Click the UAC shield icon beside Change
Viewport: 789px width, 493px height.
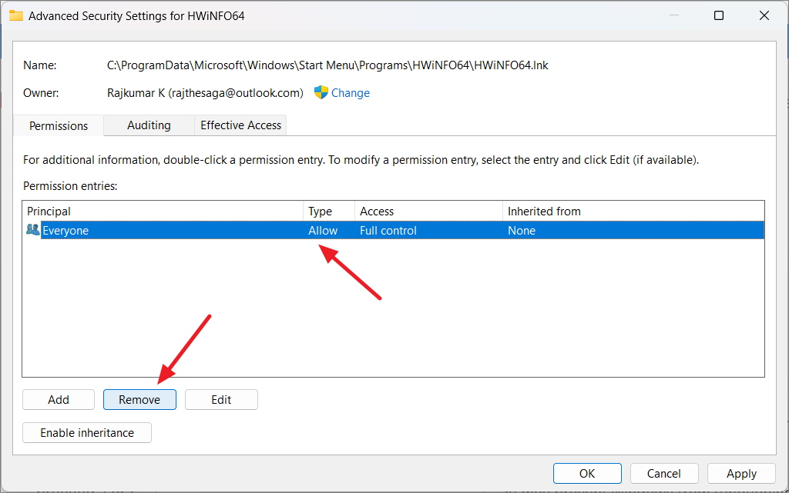click(x=319, y=92)
